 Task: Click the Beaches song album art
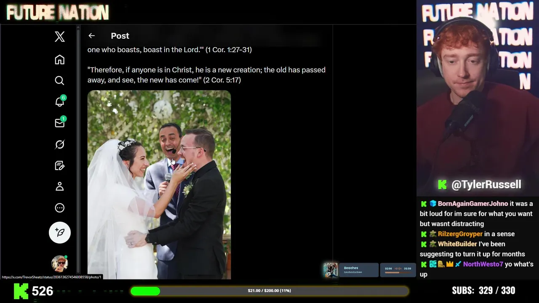click(331, 270)
